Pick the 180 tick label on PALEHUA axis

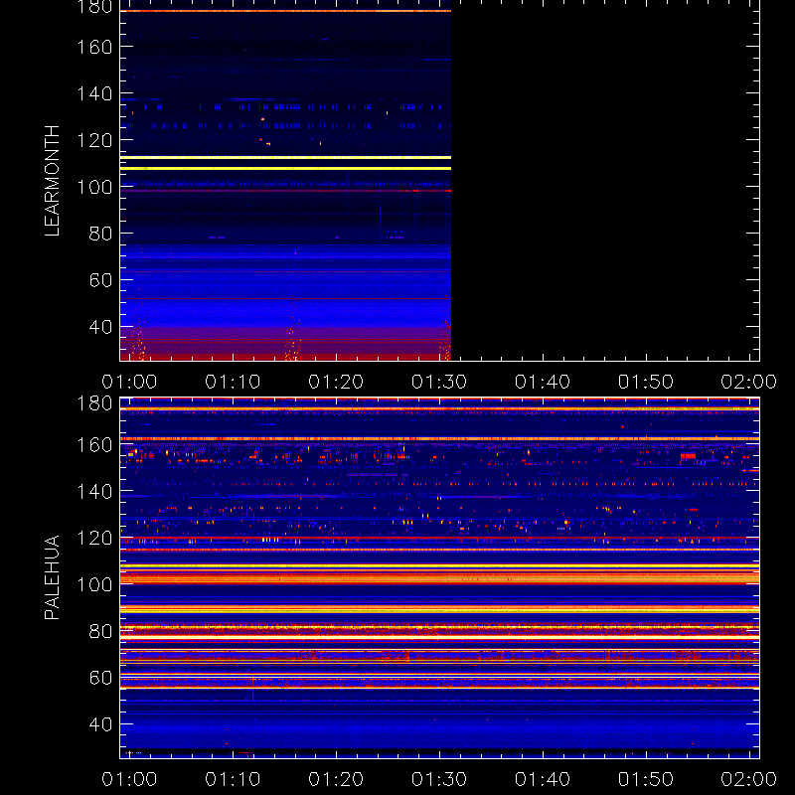click(94, 403)
